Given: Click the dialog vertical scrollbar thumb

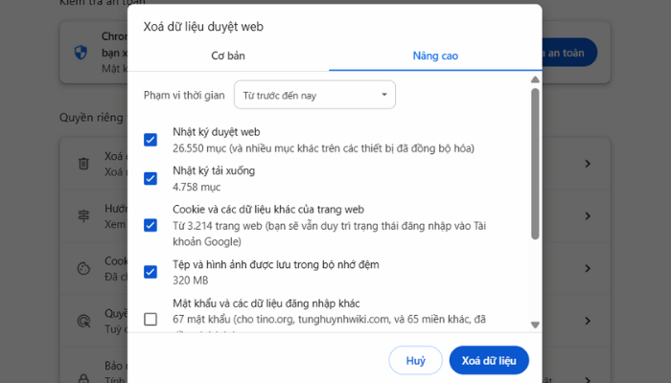Looking at the screenshot, I should [535, 164].
